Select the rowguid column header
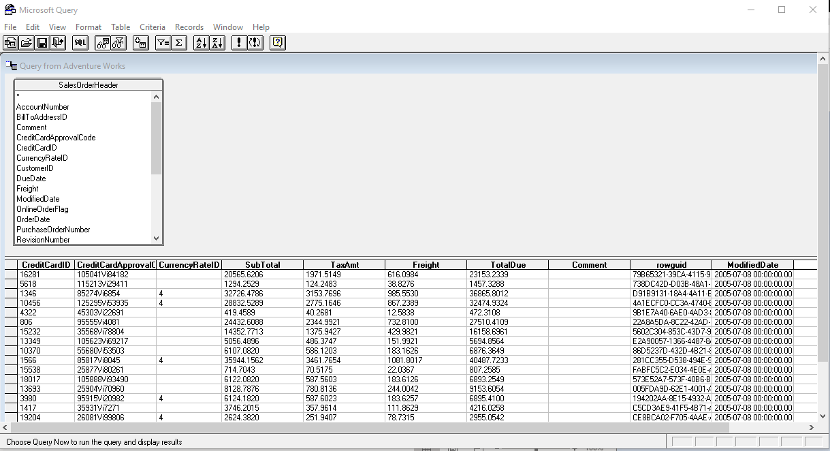 pyautogui.click(x=671, y=265)
